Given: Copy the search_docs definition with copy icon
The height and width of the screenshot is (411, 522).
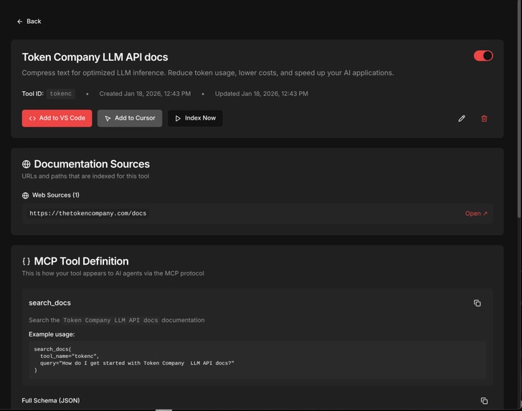Looking at the screenshot, I should coord(477,303).
